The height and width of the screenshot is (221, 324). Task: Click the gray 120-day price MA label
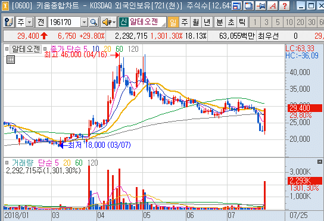[133, 49]
